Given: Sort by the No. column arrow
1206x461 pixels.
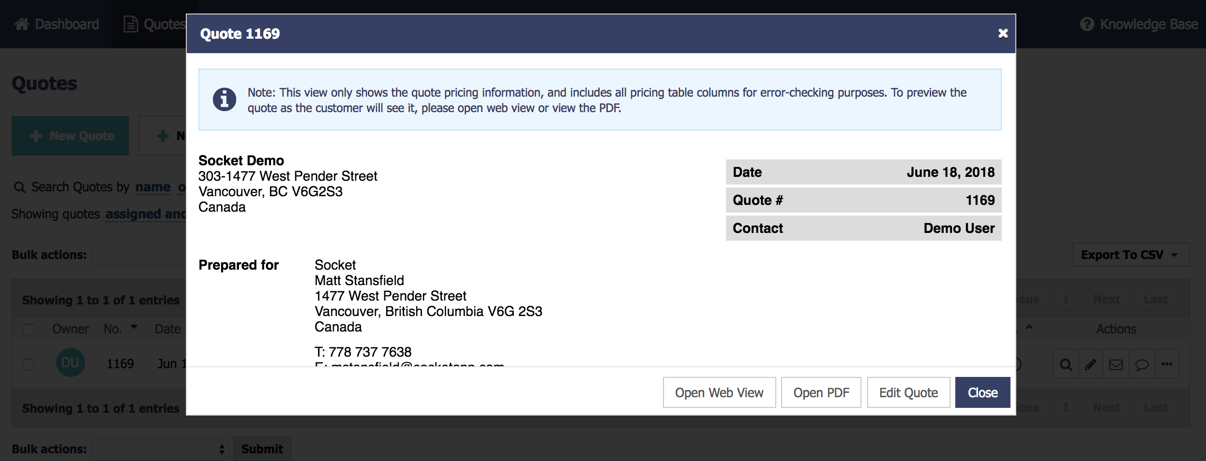Looking at the screenshot, I should click(134, 327).
